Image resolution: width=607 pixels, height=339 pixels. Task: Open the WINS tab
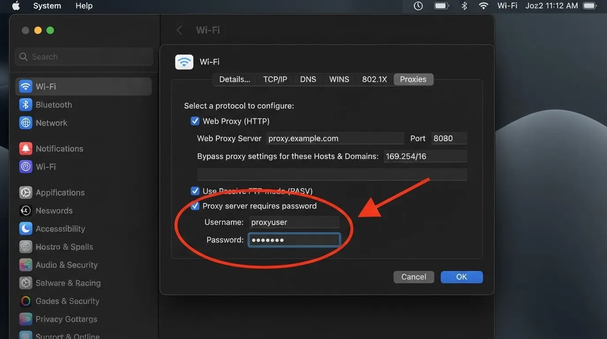339,79
